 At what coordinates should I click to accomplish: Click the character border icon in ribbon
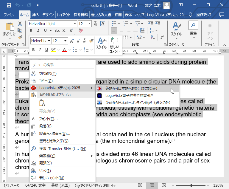pos(103,24)
